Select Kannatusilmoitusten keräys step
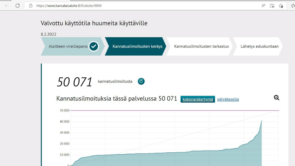 click(135, 46)
